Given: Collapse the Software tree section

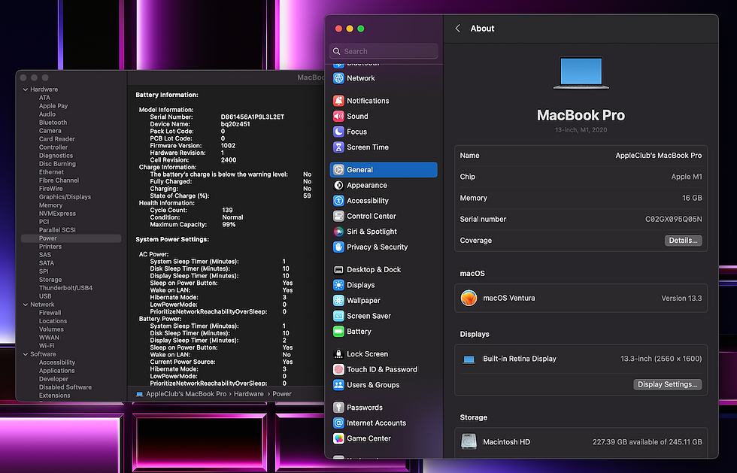Looking at the screenshot, I should tap(26, 354).
